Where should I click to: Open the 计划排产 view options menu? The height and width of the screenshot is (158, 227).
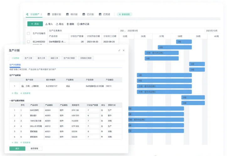41,14
